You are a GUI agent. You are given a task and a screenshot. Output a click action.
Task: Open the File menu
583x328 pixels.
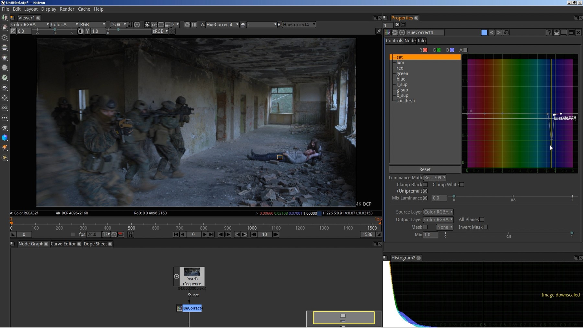6,9
